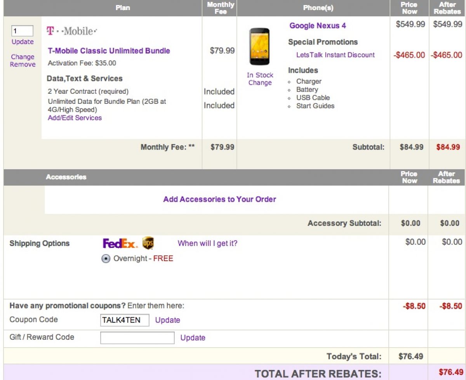Viewport: 466px width, 380px height.
Task: Click the Google Nexus 4 phone image
Action: [x=259, y=46]
